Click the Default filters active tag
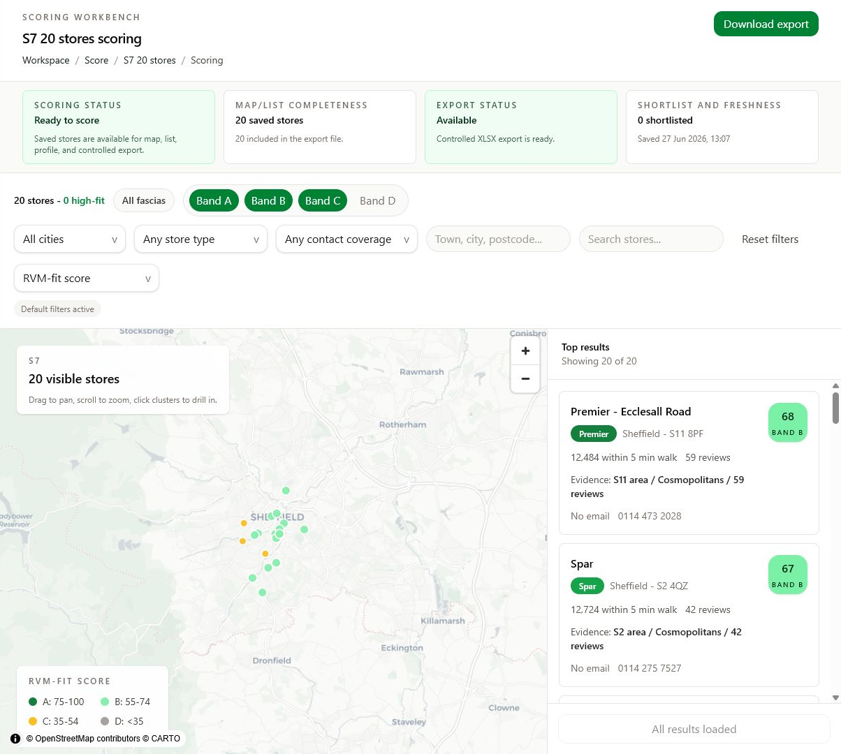 click(x=57, y=309)
